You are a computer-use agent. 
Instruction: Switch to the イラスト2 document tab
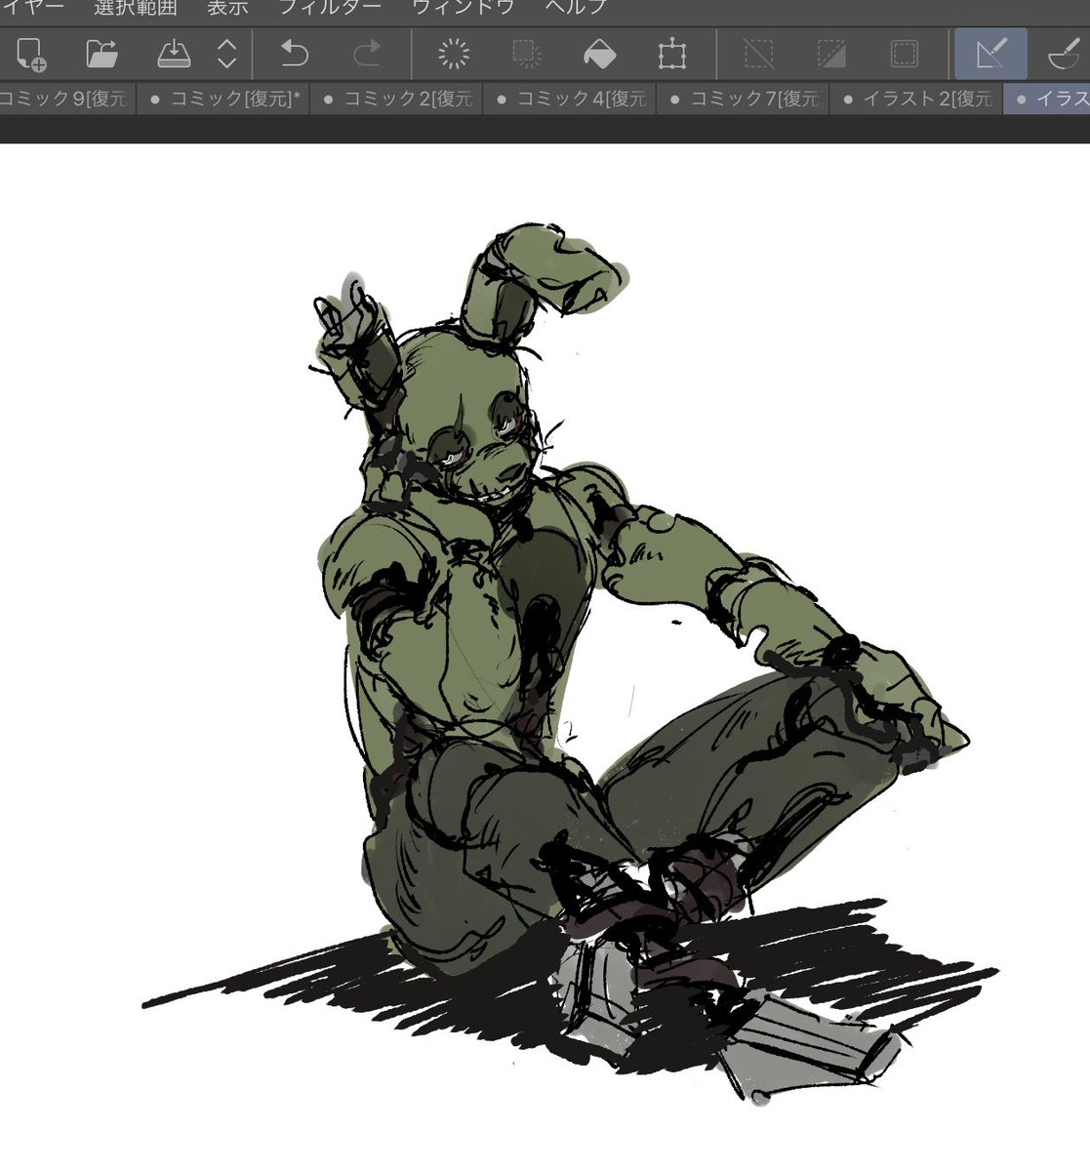coord(916,99)
